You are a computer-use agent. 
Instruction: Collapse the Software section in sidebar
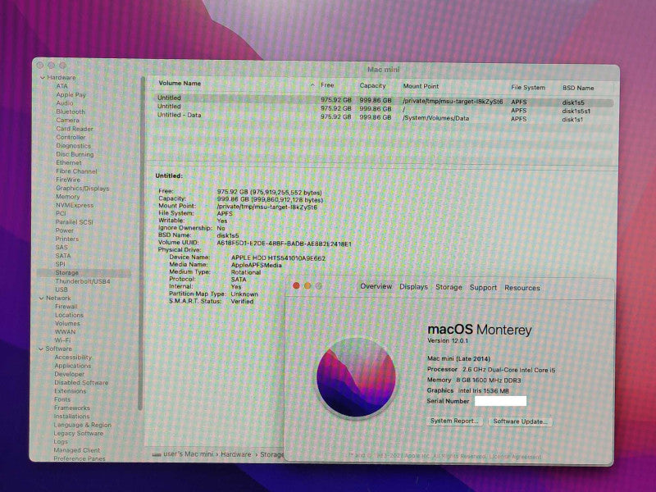(x=41, y=348)
